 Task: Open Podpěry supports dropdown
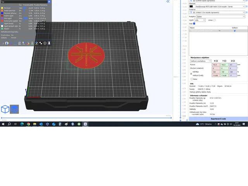(220, 16)
